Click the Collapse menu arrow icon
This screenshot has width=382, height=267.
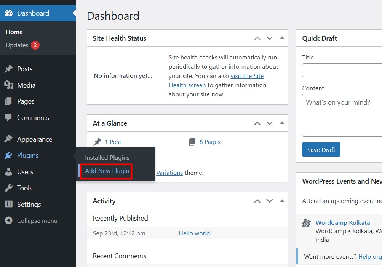8,221
